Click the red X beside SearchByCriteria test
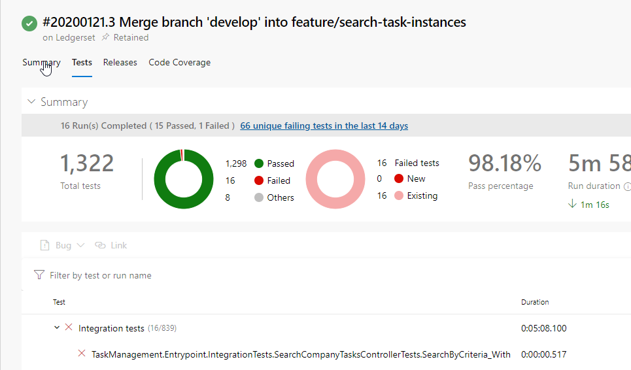The height and width of the screenshot is (370, 631). click(82, 354)
